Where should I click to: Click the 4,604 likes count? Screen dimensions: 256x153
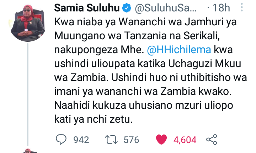[x=185, y=140]
